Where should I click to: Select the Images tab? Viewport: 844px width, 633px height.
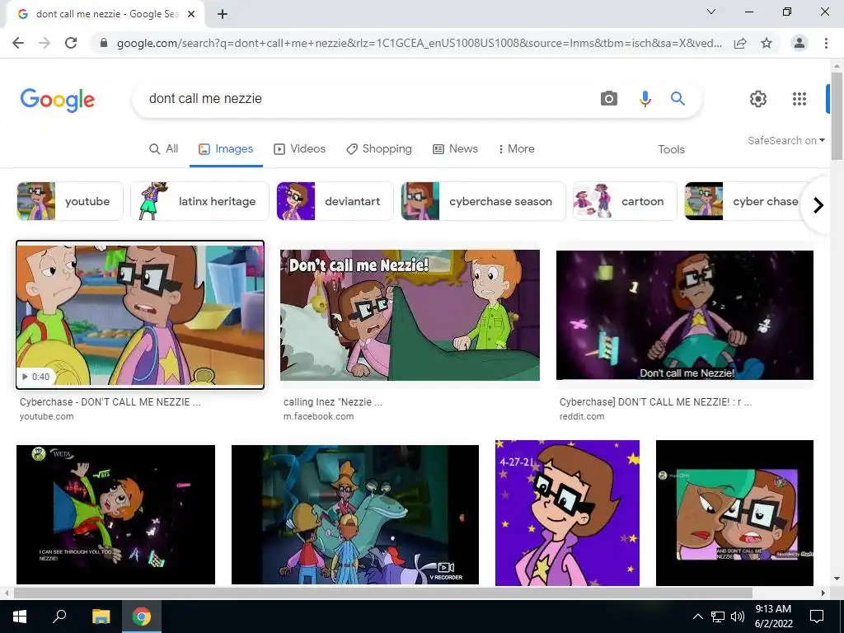click(x=226, y=149)
